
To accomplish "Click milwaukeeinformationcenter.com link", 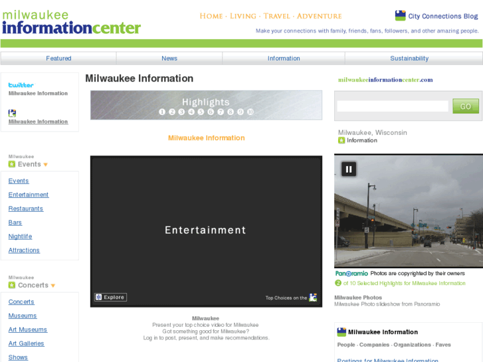I will point(385,80).
